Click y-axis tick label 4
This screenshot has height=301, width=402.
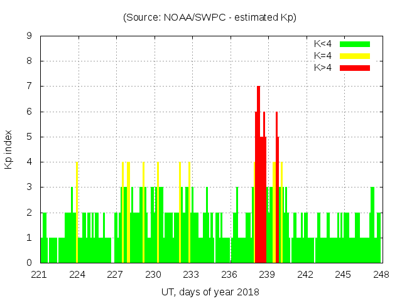point(30,162)
